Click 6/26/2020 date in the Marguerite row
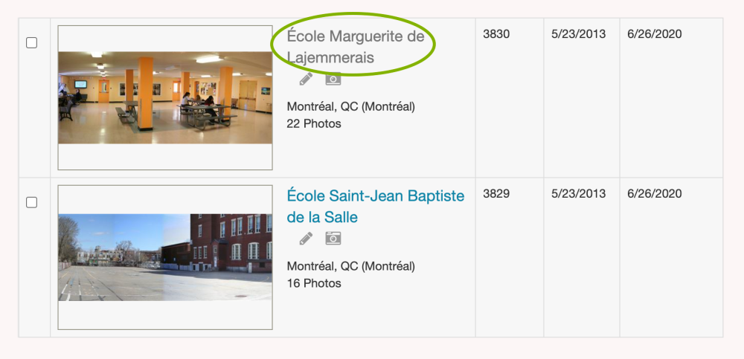Screen dimensions: 744x359 tap(654, 34)
